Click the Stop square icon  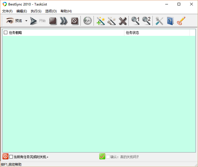click(x=53, y=21)
